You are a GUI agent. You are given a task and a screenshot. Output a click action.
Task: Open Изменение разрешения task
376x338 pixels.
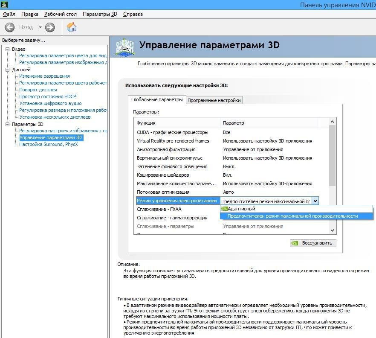44,76
